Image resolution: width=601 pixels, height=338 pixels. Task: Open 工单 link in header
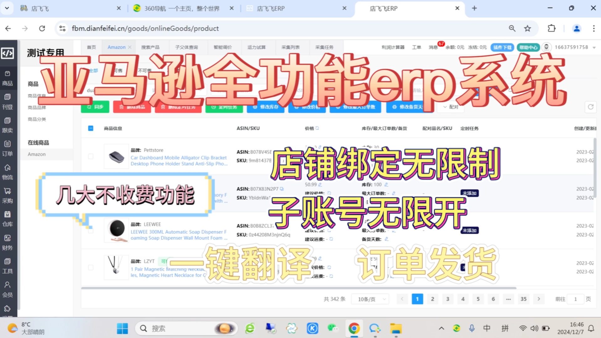[416, 47]
